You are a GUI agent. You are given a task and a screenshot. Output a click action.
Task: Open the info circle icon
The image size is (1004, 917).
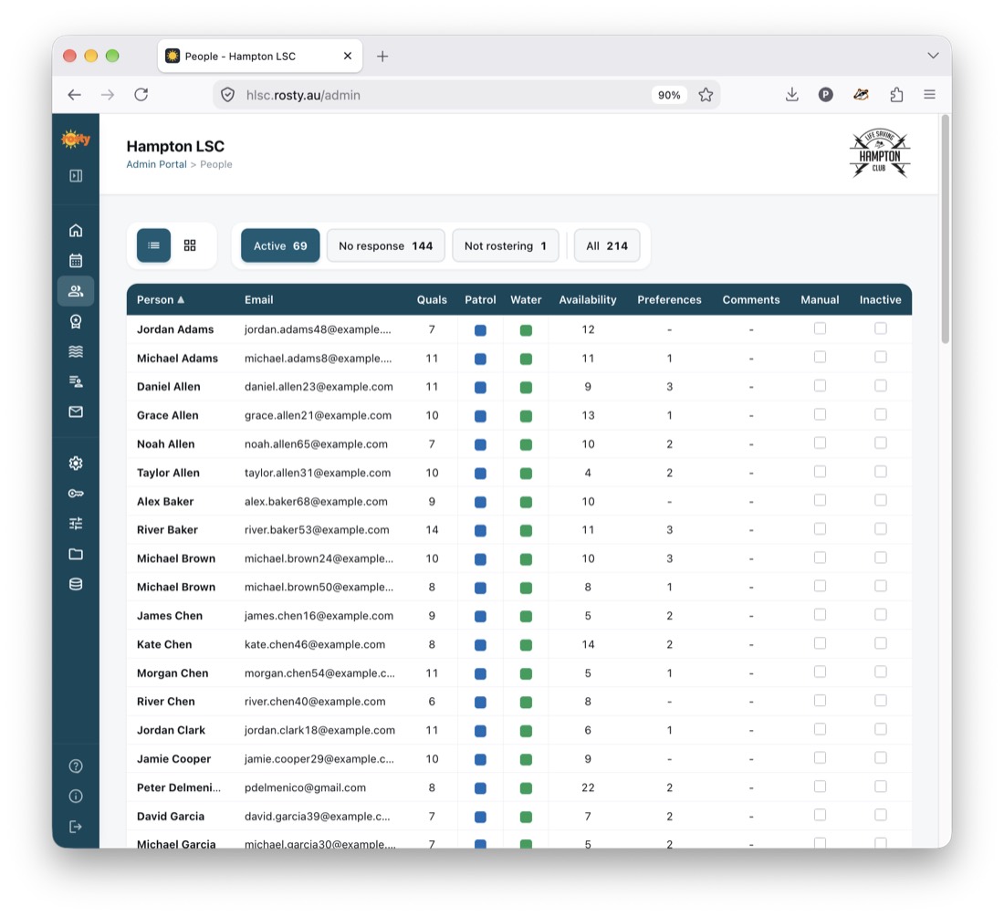pos(76,796)
